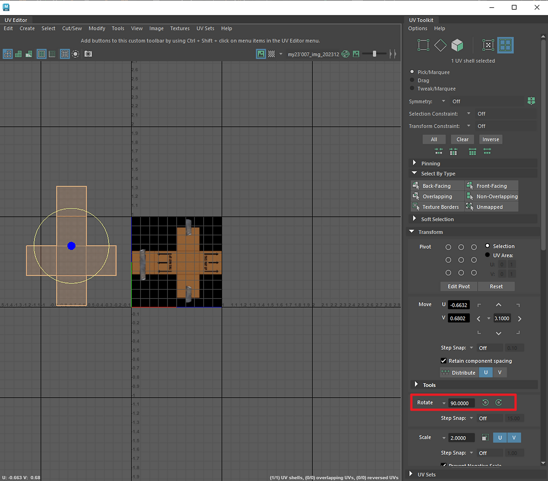Select the Drag interaction mode
Viewport: 548px width, 481px height.
[x=411, y=80]
